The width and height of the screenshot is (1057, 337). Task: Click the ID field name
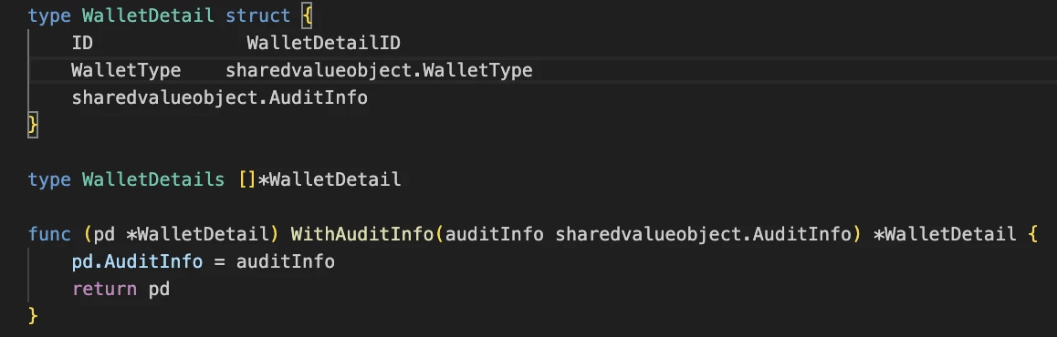point(82,44)
